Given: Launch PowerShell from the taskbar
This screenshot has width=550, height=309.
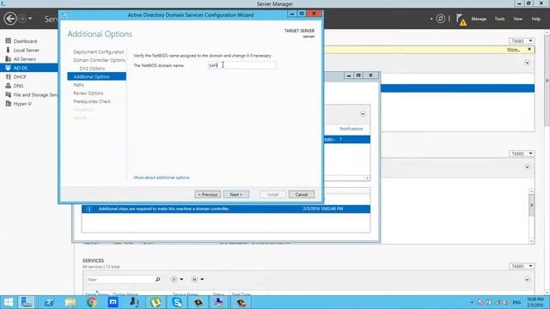Looking at the screenshot, I should point(49,302).
